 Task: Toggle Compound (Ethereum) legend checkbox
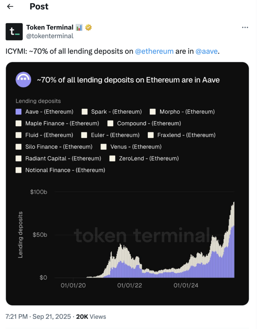click(111, 123)
